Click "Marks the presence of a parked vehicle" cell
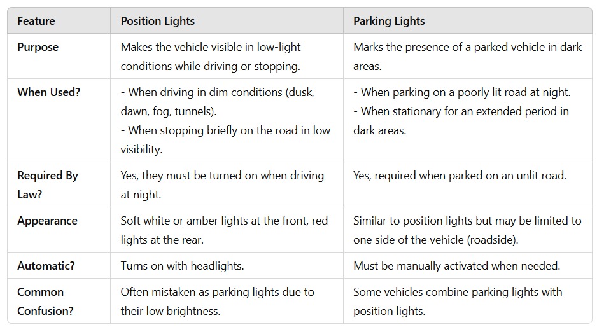This screenshot has width=597, height=334. [467, 56]
